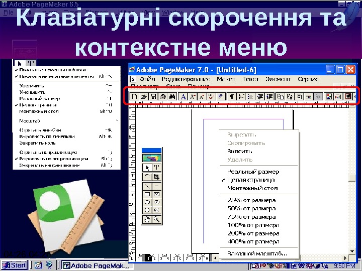Choose Уменьшить in the view menu
Screen dimensions: 362x271
pyautogui.click(x=66, y=92)
